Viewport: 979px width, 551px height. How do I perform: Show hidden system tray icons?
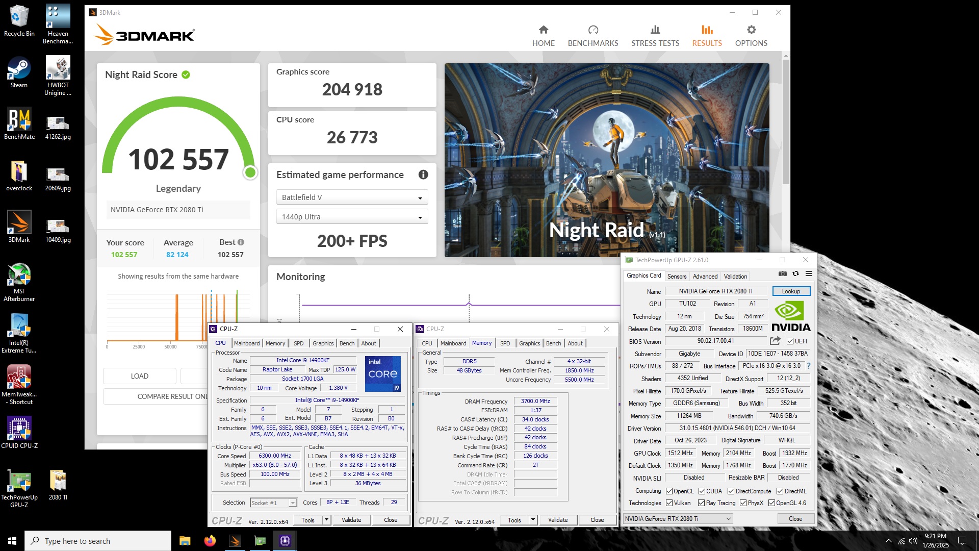click(x=889, y=541)
